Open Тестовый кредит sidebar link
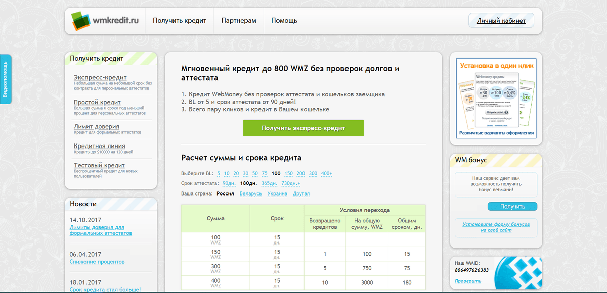Screen dimensions: 607x293 (99, 165)
